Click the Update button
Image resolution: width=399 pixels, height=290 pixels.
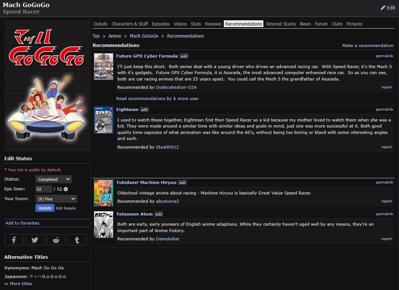coord(45,208)
